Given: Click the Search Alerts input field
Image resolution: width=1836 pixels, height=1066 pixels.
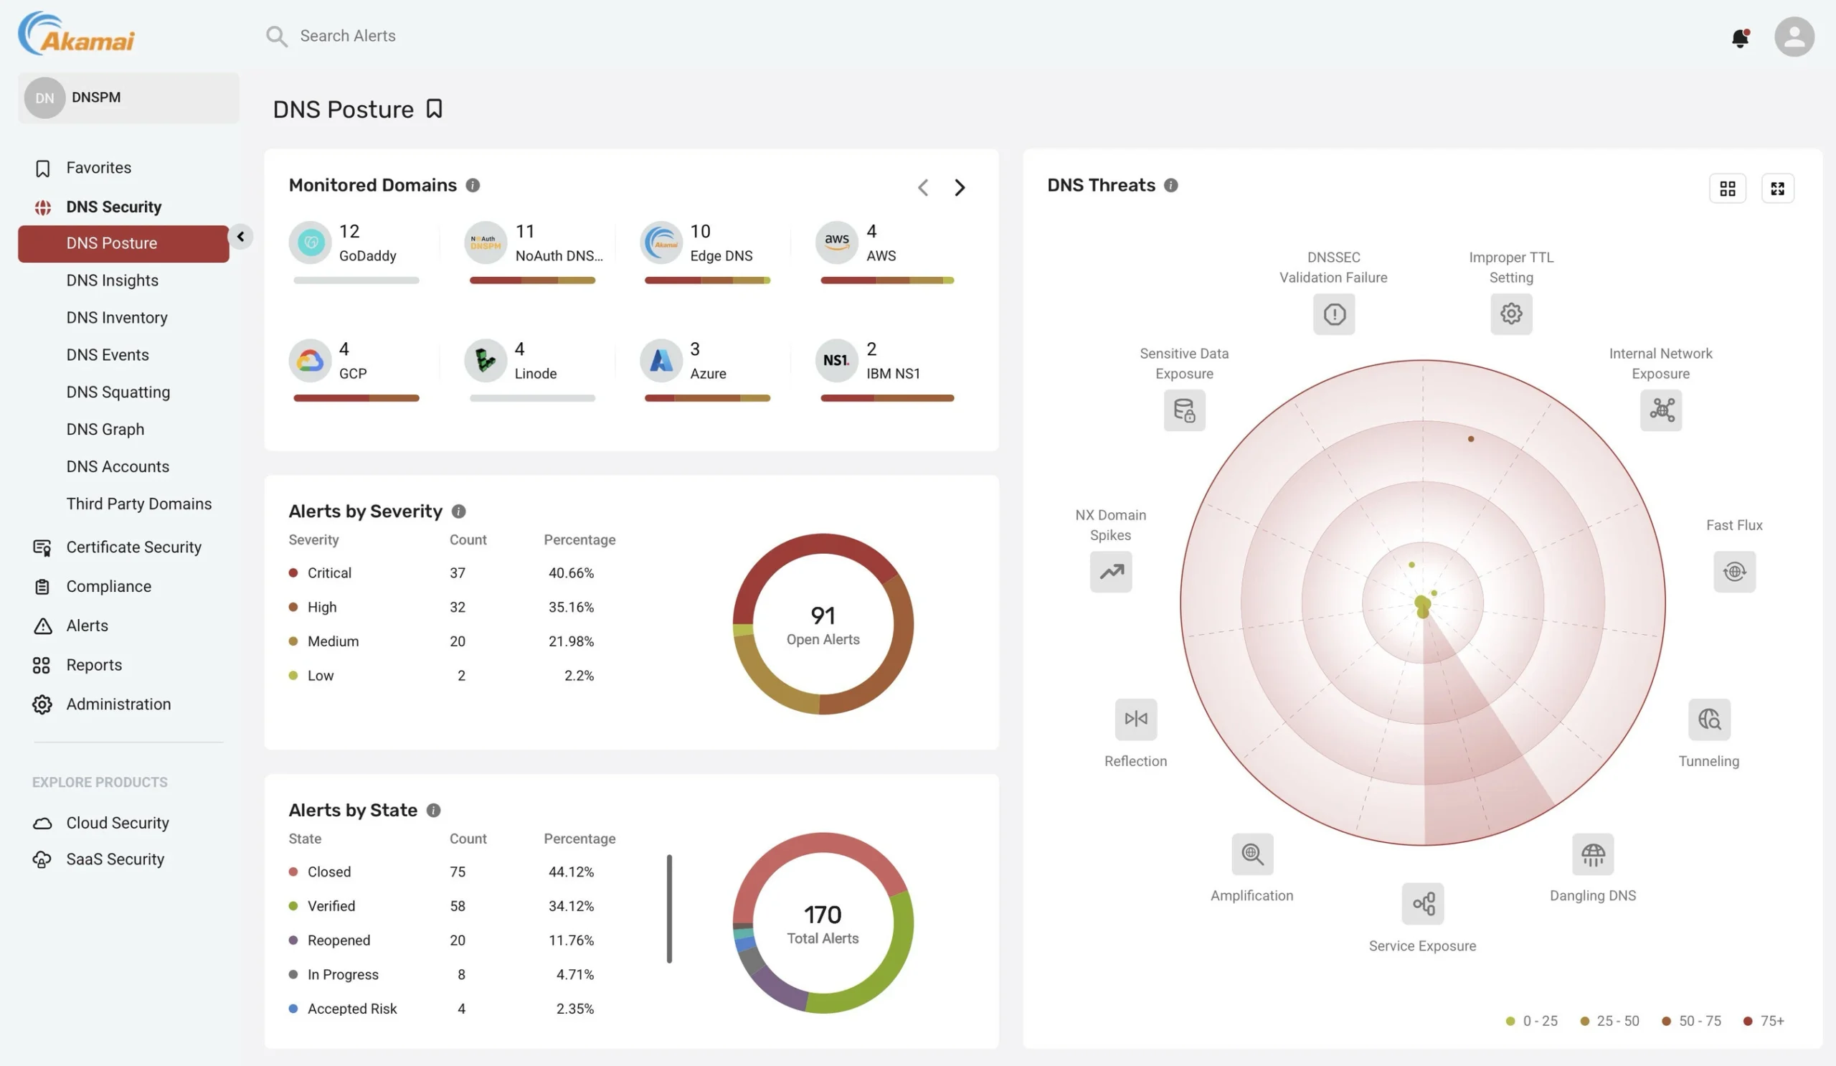Looking at the screenshot, I should (x=348, y=36).
